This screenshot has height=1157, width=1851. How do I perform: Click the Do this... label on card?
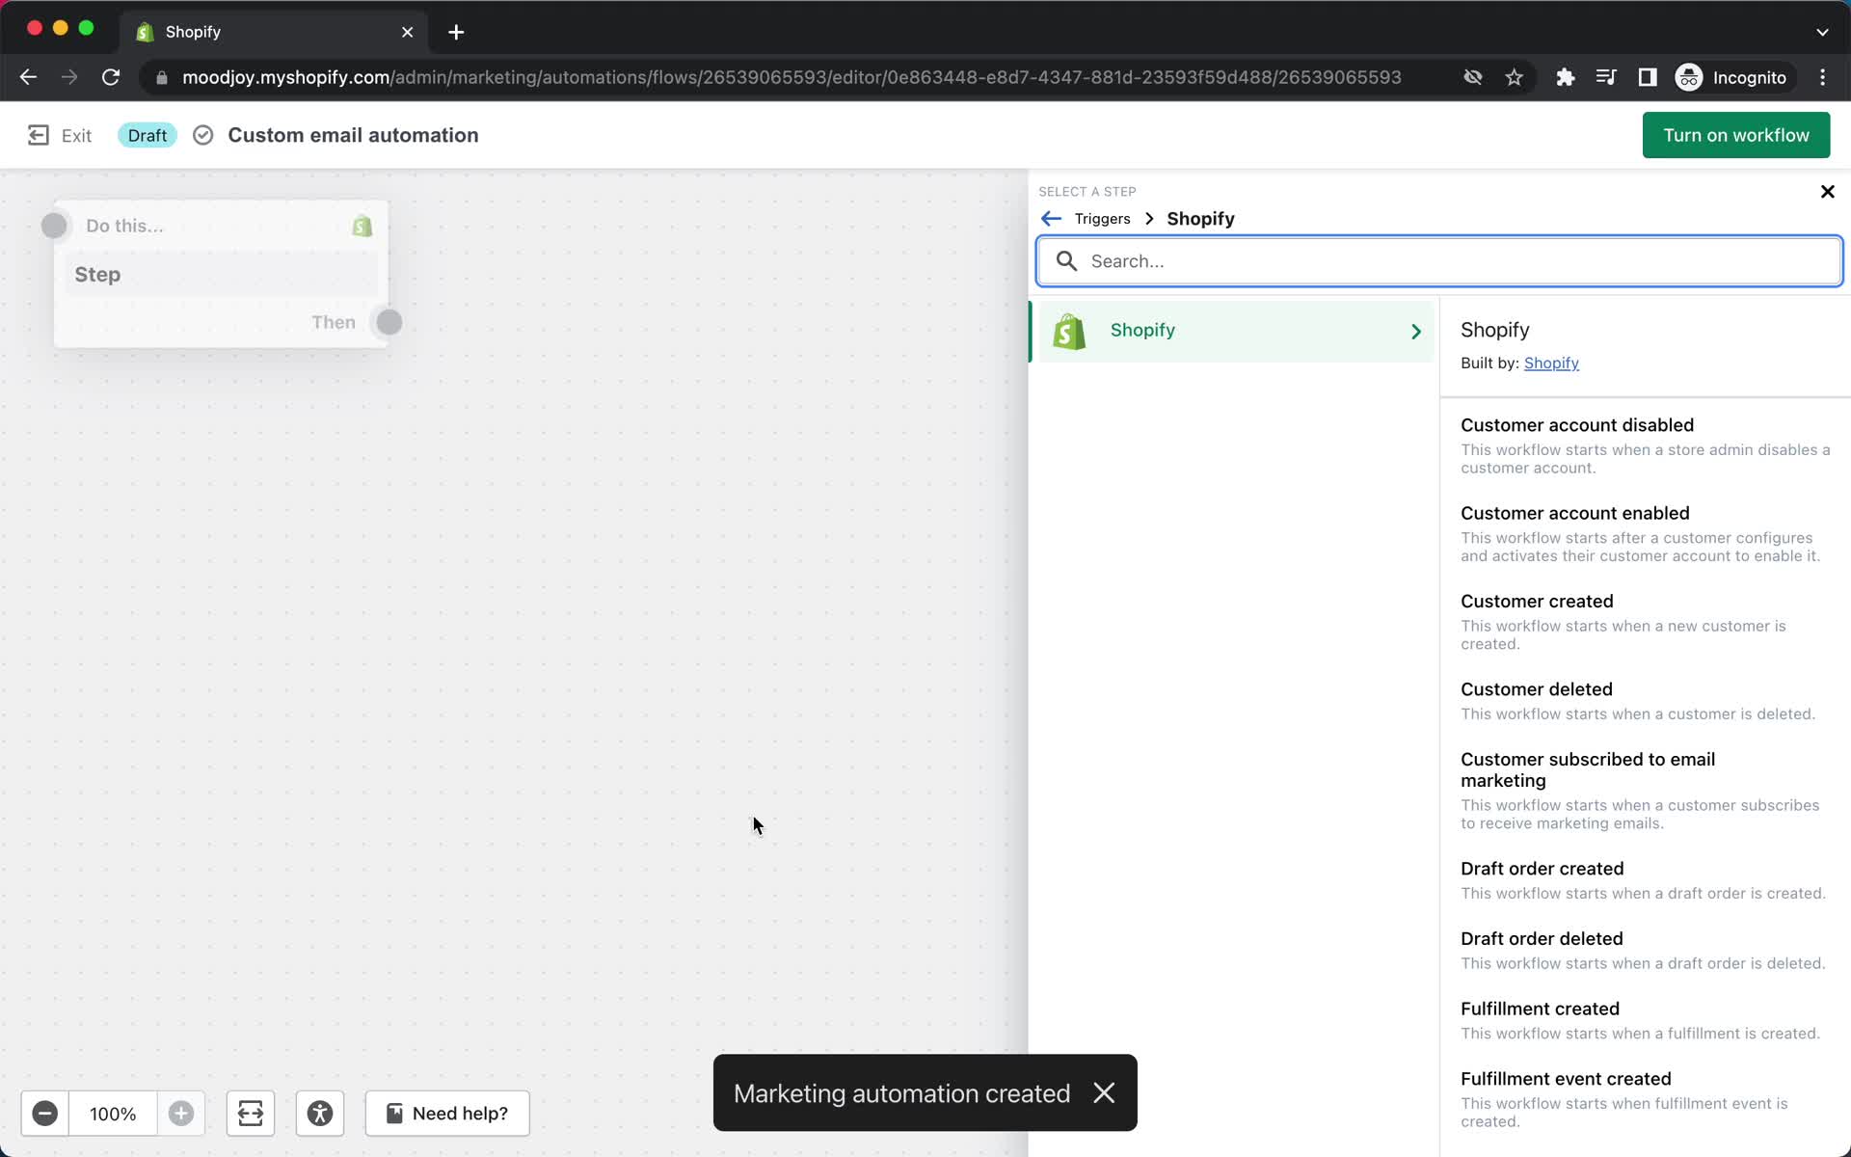click(124, 226)
